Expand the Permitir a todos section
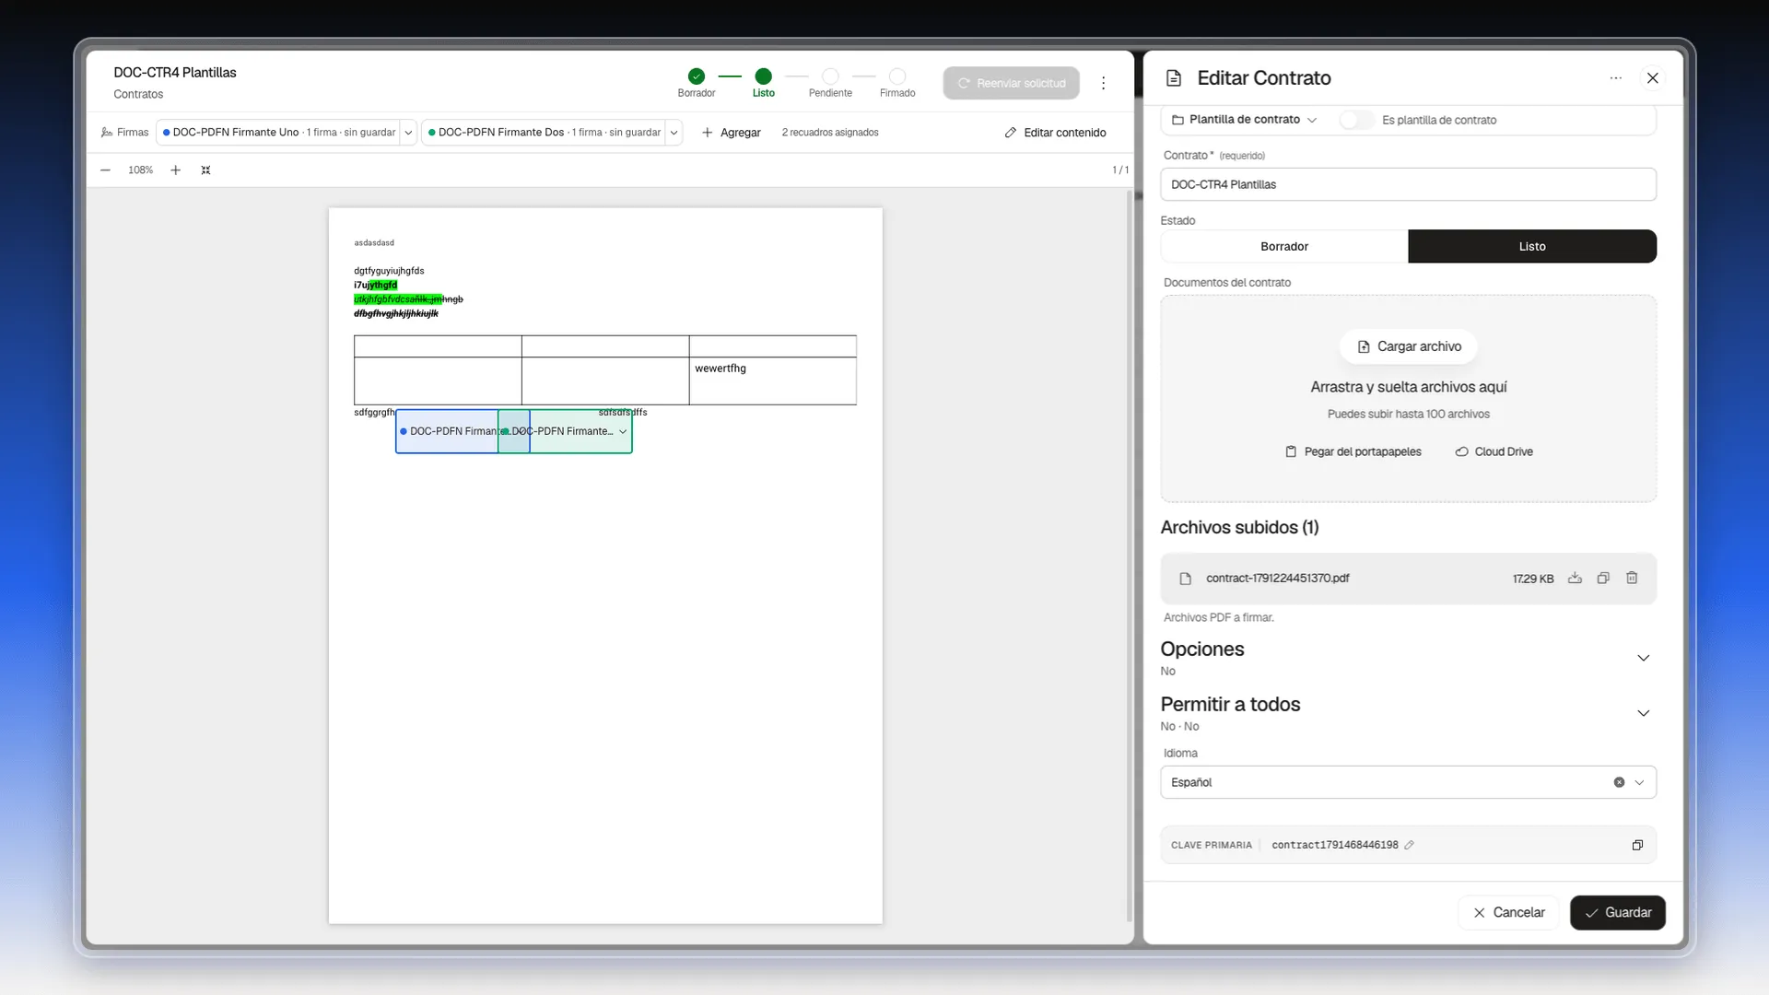This screenshot has height=995, width=1769. 1643,713
